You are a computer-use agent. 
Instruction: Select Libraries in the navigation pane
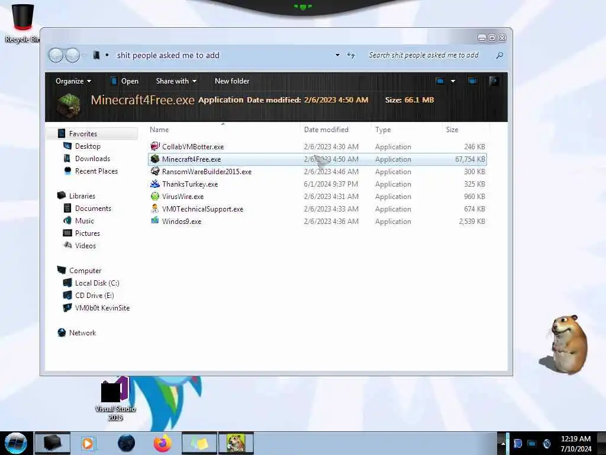pyautogui.click(x=82, y=196)
